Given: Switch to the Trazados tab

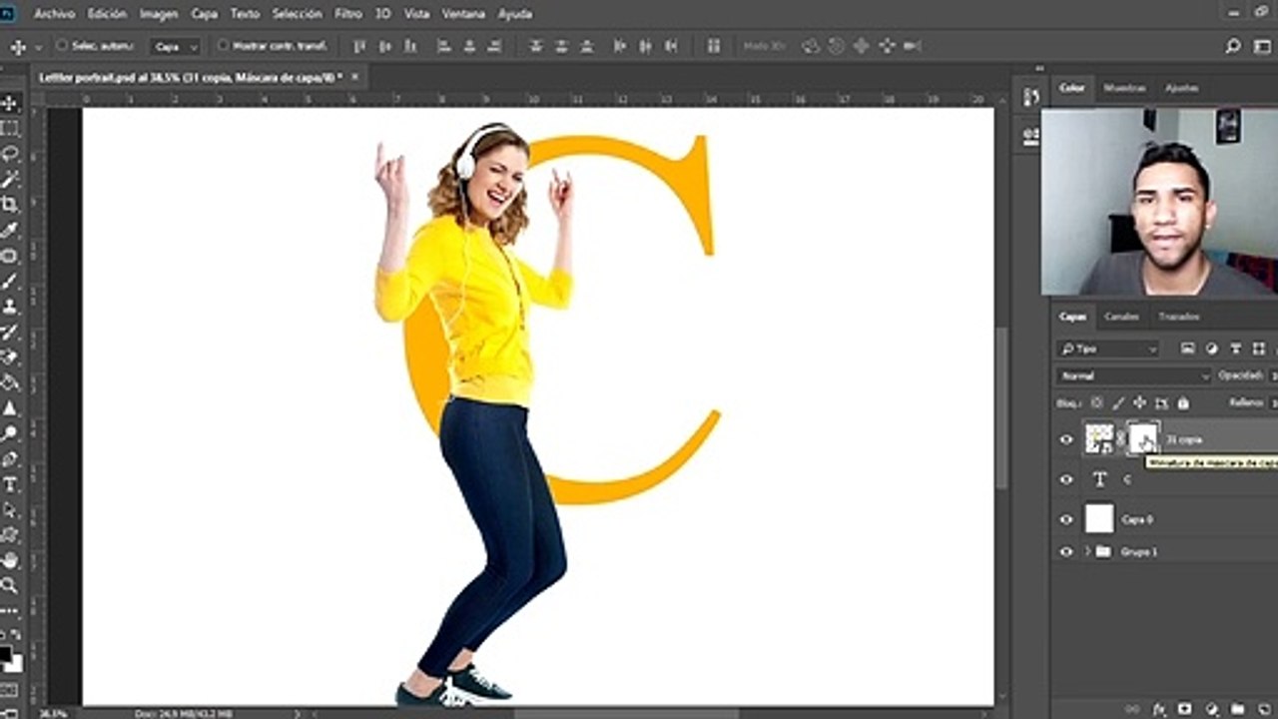Looking at the screenshot, I should coord(1179,317).
